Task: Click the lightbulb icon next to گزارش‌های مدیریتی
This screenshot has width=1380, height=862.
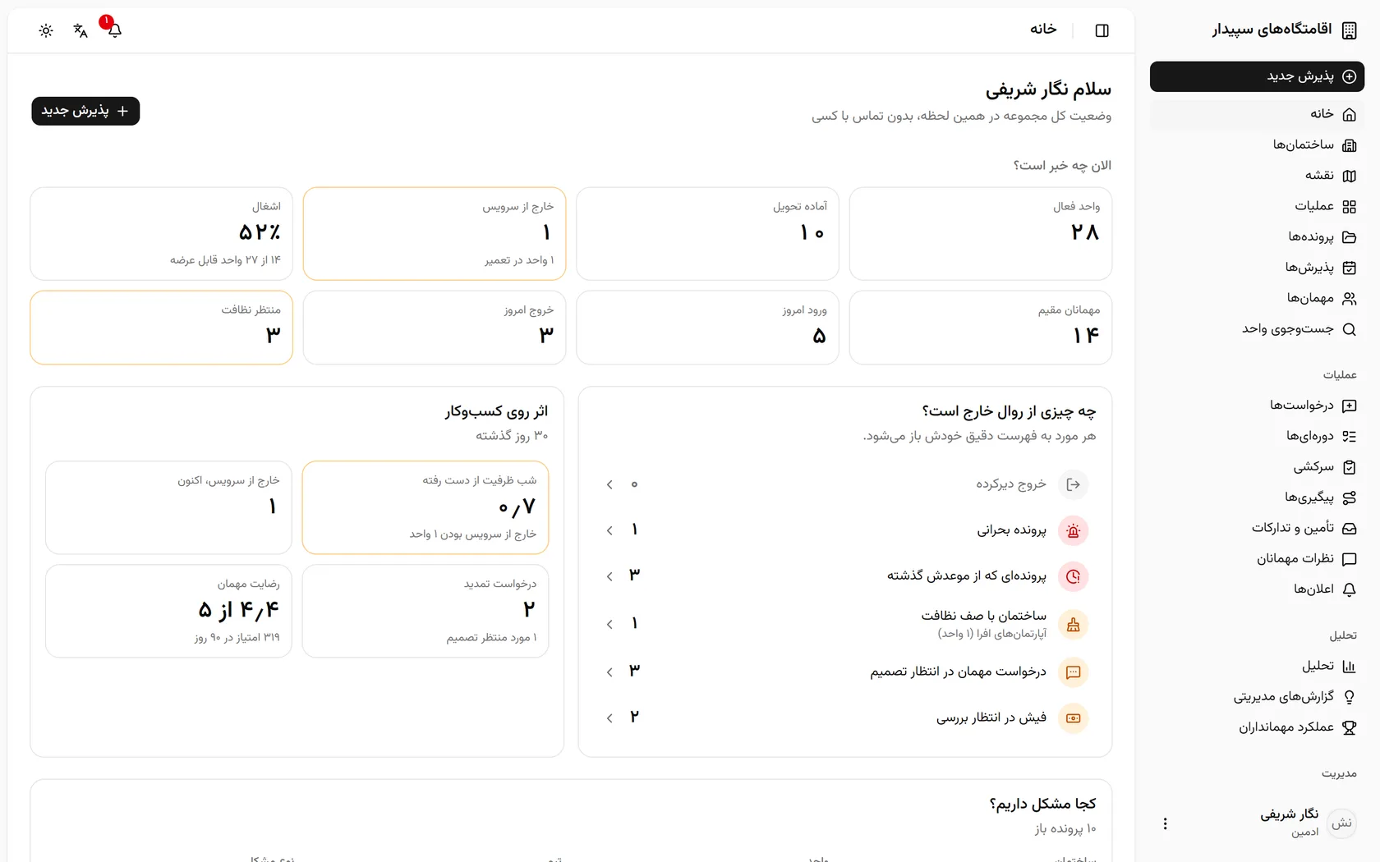Action: [x=1349, y=697]
